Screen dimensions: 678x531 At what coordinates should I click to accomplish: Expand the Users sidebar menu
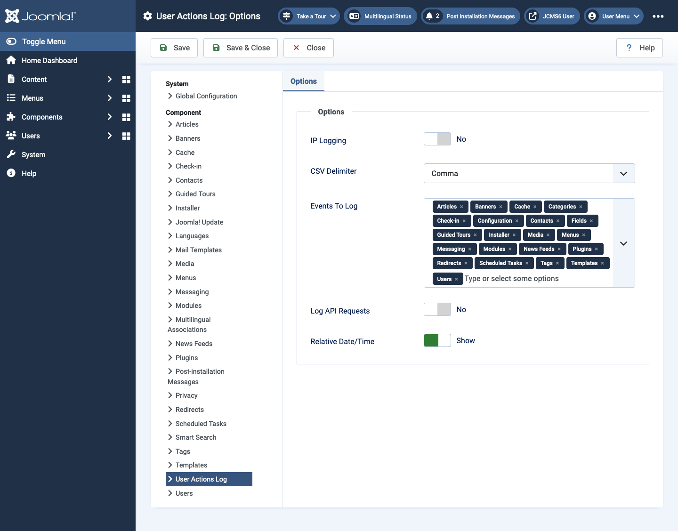pyautogui.click(x=109, y=136)
